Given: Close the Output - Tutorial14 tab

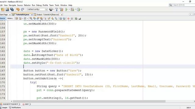Looking at the screenshot, I should (x=62, y=15).
